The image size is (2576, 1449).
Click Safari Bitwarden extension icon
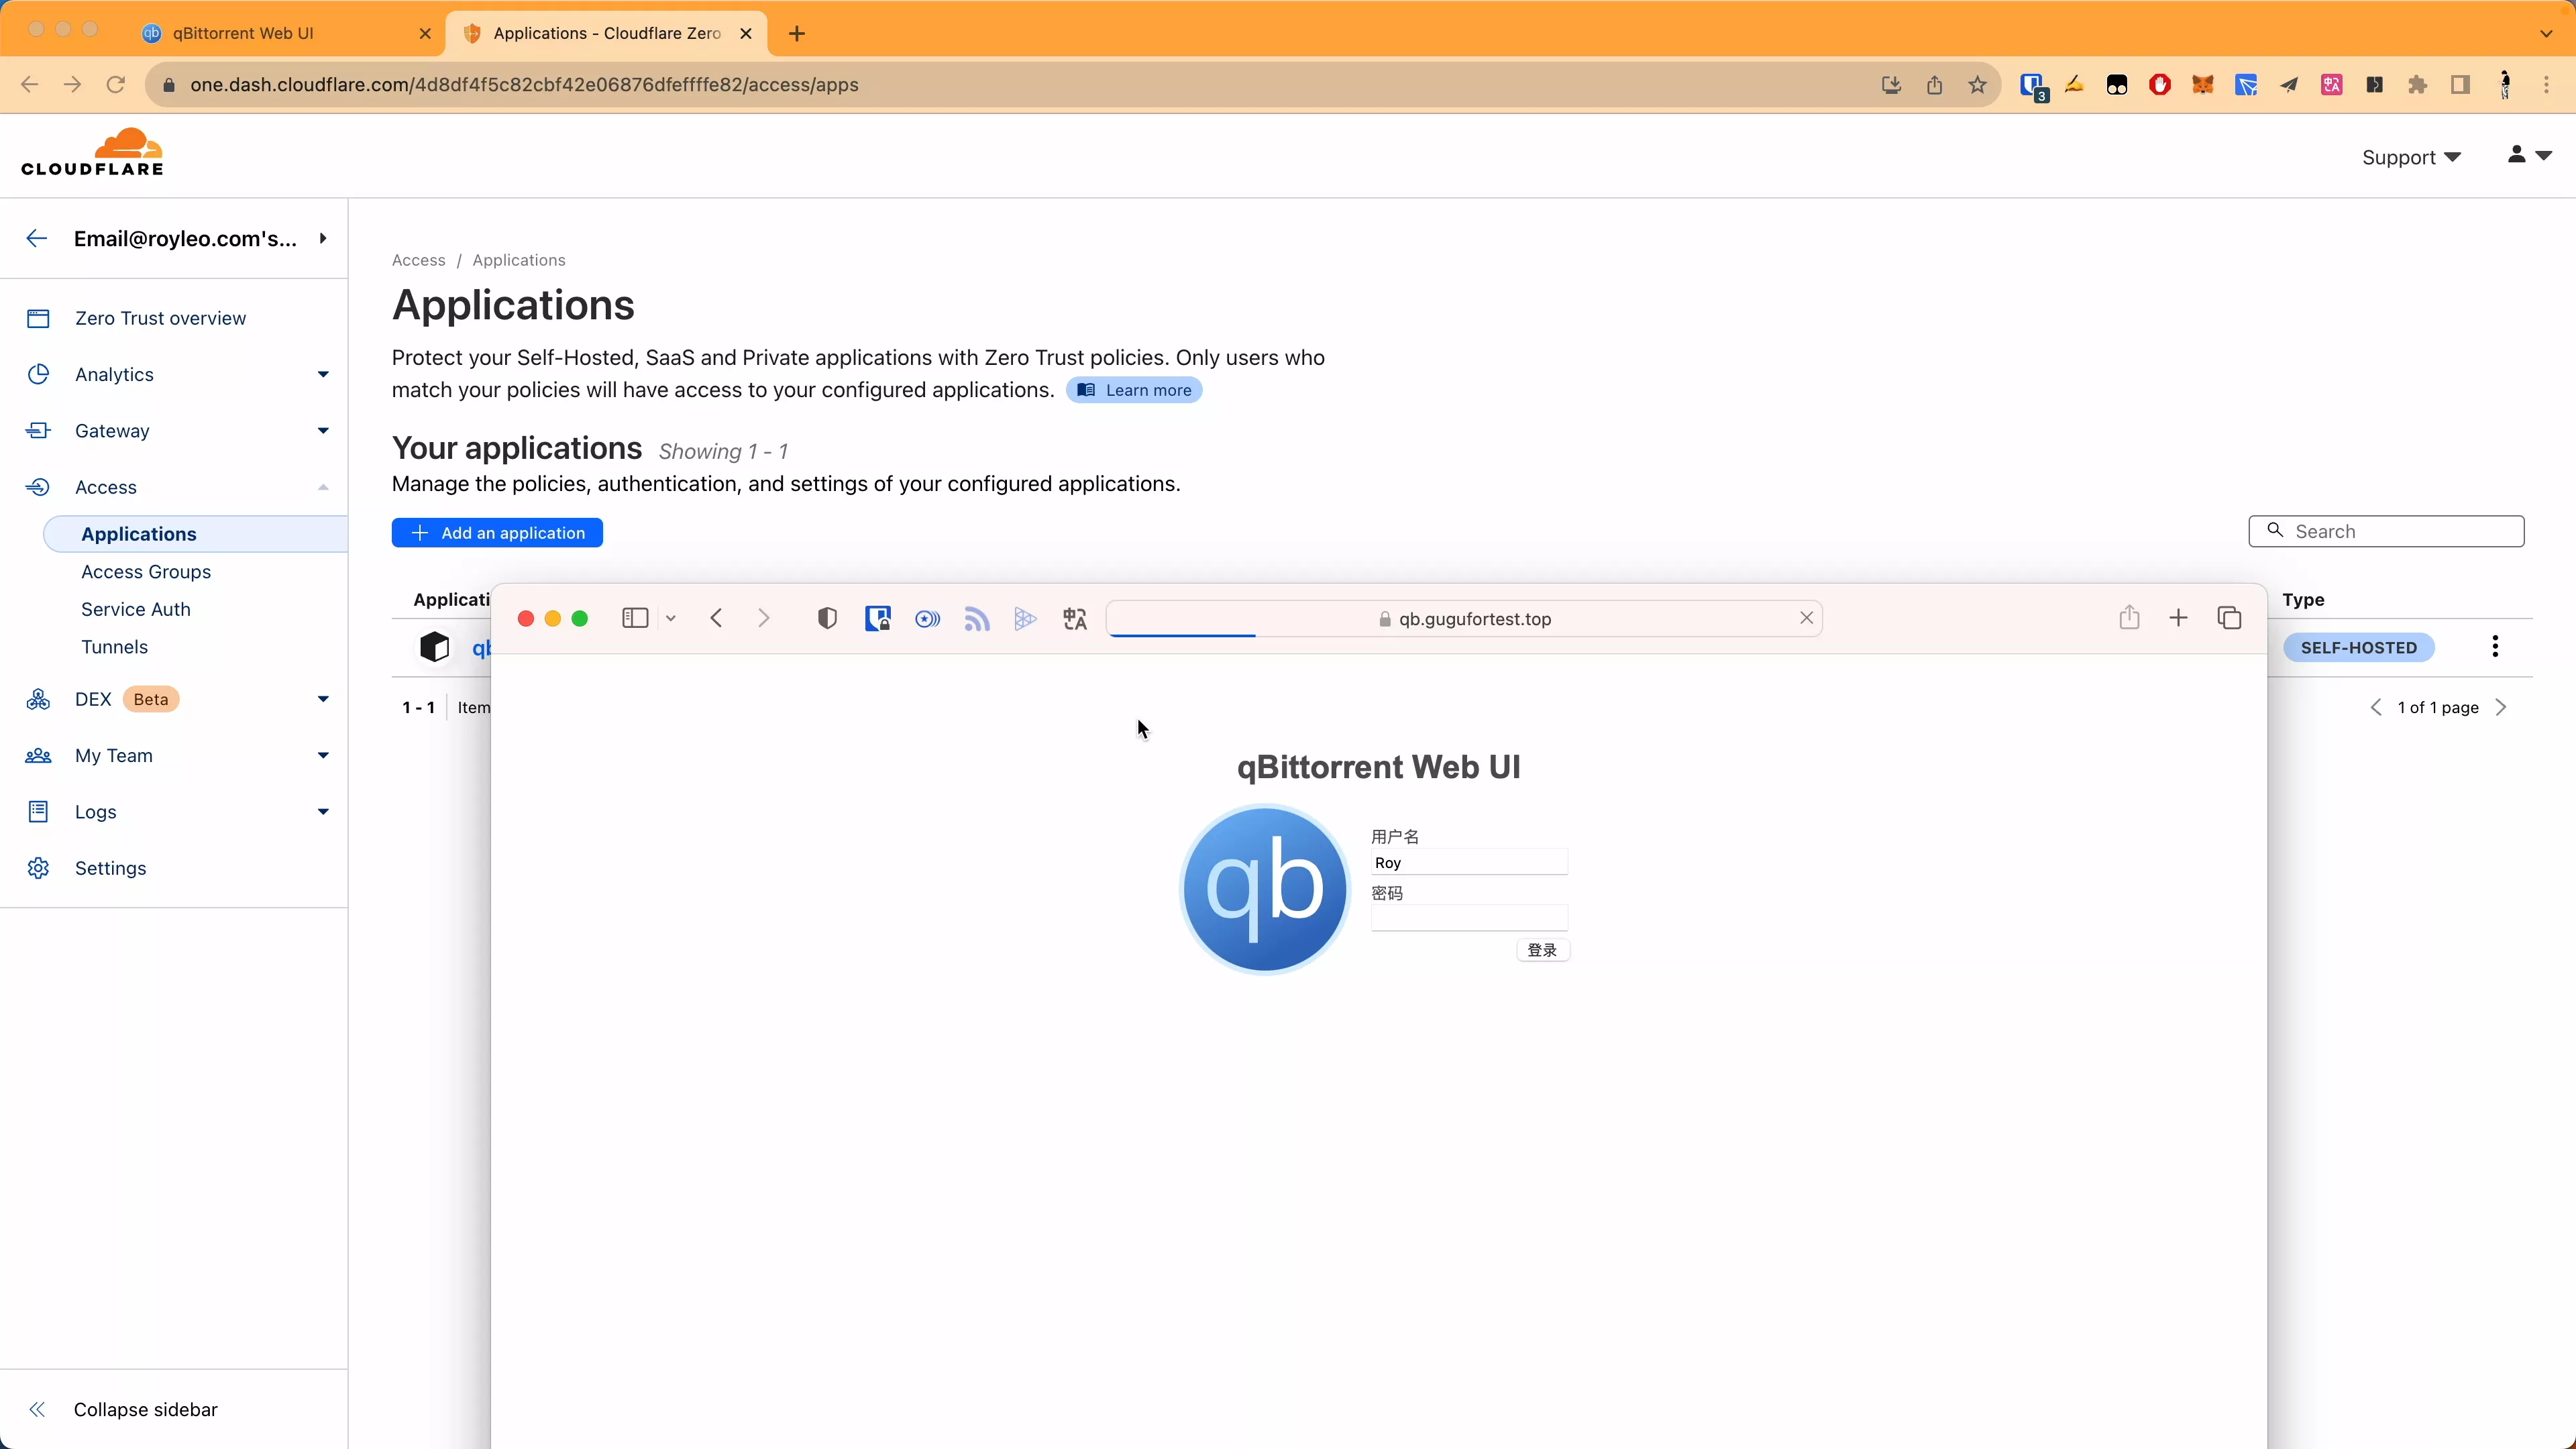[878, 618]
